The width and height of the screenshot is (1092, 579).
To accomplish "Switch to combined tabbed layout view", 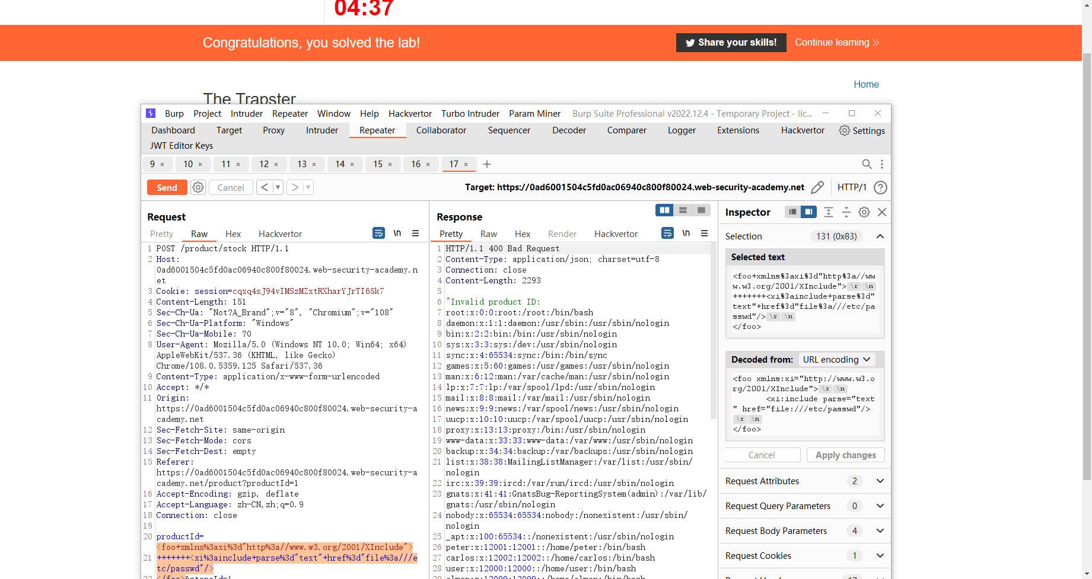I will pyautogui.click(x=701, y=210).
